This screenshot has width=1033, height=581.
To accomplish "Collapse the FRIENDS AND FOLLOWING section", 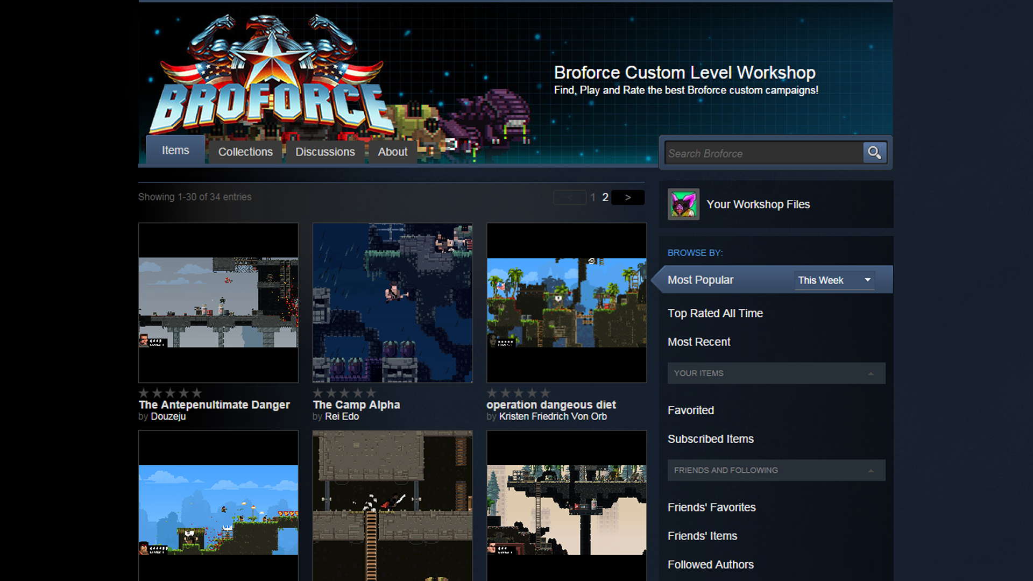I will coord(871,470).
